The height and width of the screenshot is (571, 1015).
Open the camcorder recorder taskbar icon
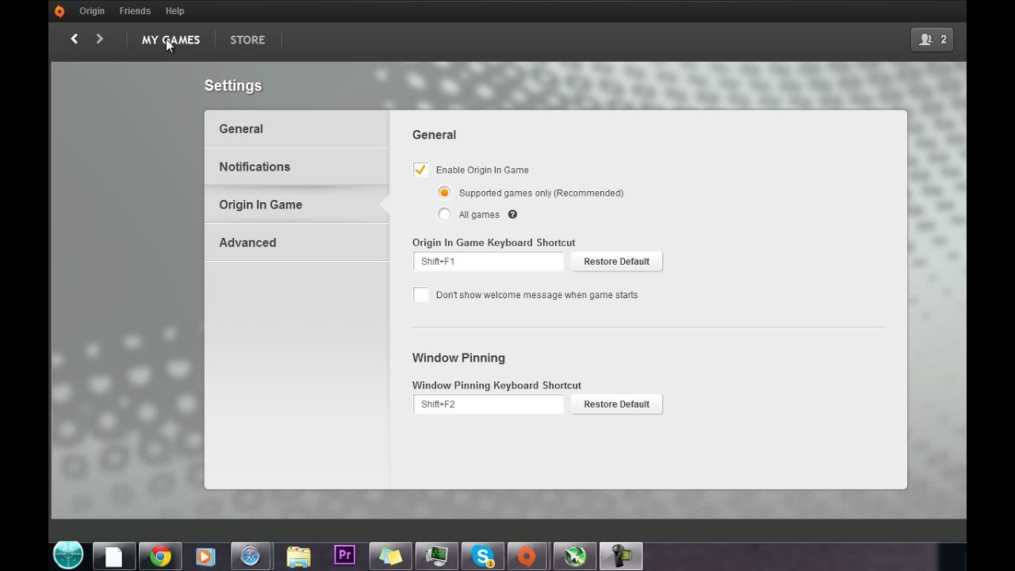(620, 557)
